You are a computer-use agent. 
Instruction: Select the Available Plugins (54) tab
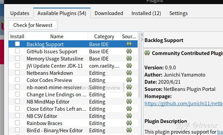click(x=62, y=13)
